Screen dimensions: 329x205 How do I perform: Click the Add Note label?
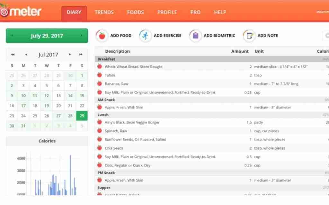point(268,36)
